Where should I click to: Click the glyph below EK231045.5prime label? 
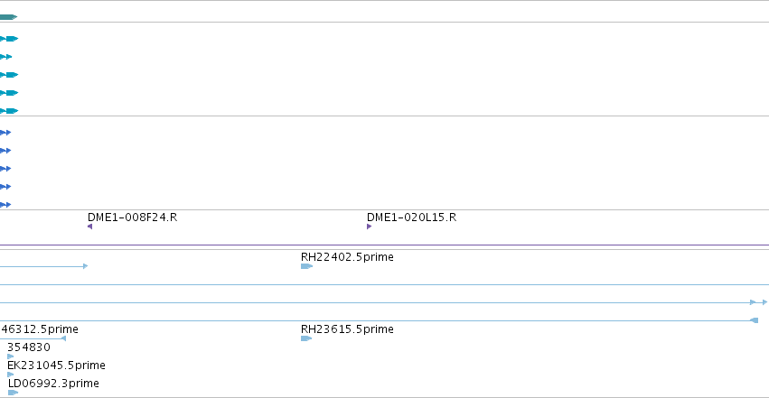click(x=11, y=375)
